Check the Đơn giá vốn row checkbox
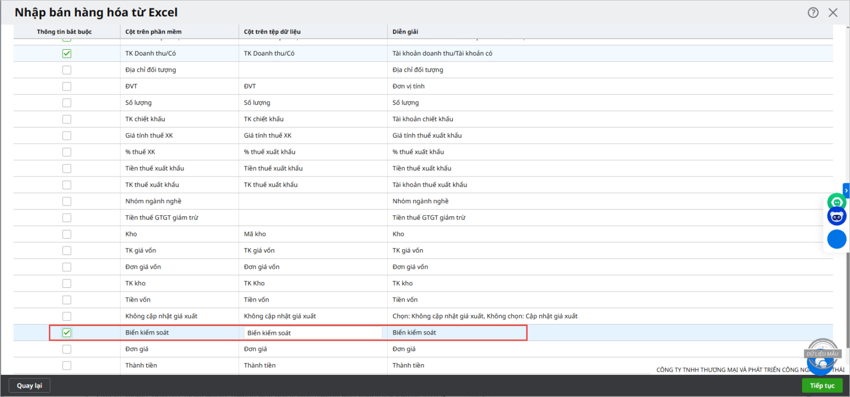Screen dimensions: 850x397 click(x=66, y=267)
